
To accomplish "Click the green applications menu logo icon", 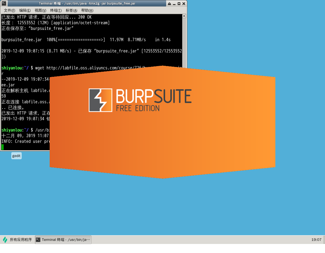I will (5, 240).
